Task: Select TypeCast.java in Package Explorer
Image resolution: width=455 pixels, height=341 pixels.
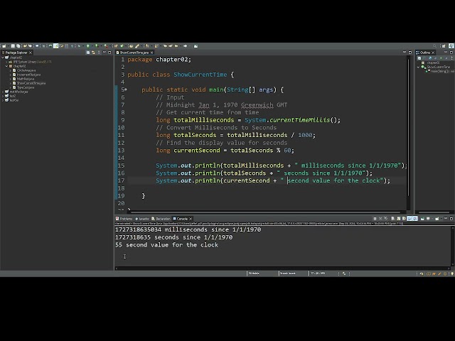Action: pyautogui.click(x=26, y=87)
